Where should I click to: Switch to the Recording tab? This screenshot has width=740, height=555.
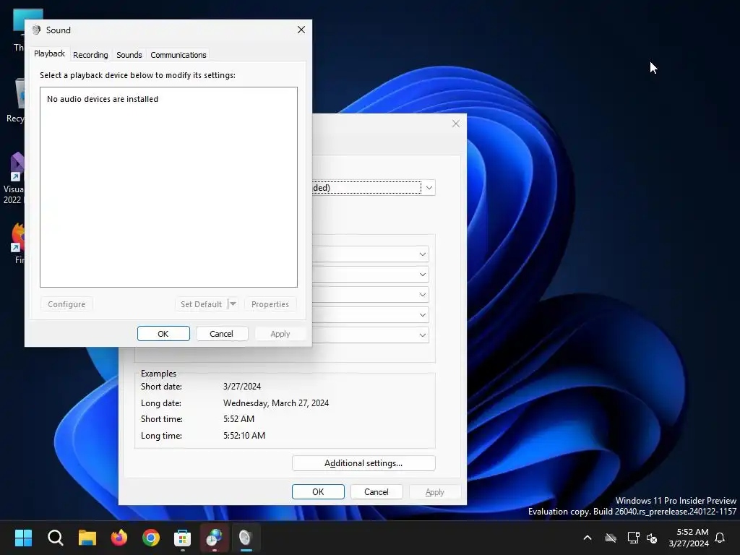pyautogui.click(x=90, y=55)
